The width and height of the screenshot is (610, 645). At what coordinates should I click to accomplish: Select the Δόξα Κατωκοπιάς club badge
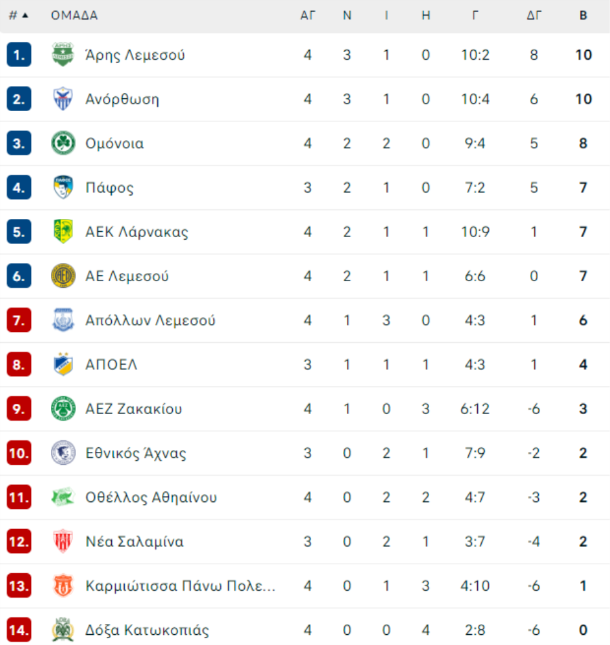point(63,629)
